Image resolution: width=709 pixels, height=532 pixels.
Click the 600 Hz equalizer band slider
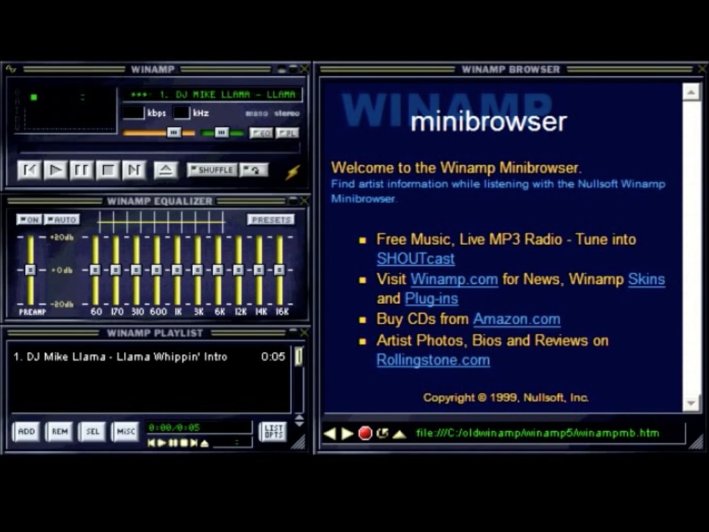point(156,270)
